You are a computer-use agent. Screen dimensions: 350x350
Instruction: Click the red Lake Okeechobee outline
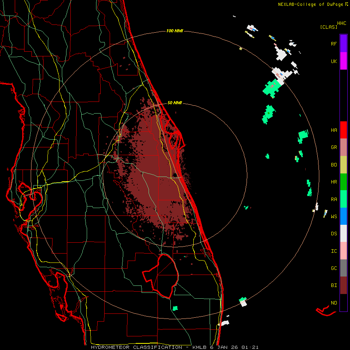point(161,276)
